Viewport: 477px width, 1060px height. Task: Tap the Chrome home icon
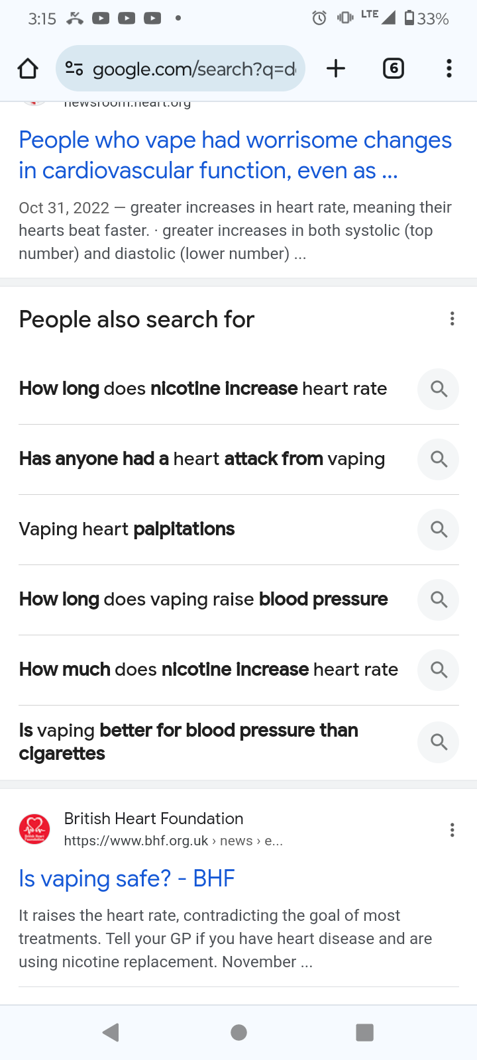click(x=28, y=68)
